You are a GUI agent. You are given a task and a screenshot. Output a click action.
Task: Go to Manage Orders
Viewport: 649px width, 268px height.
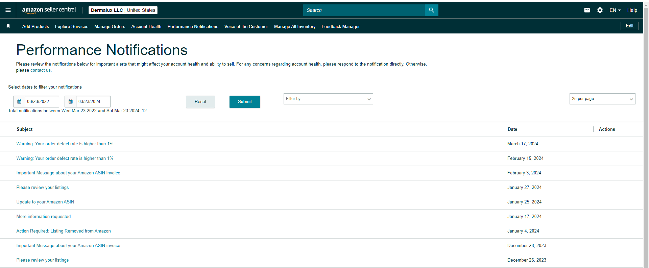coord(110,26)
